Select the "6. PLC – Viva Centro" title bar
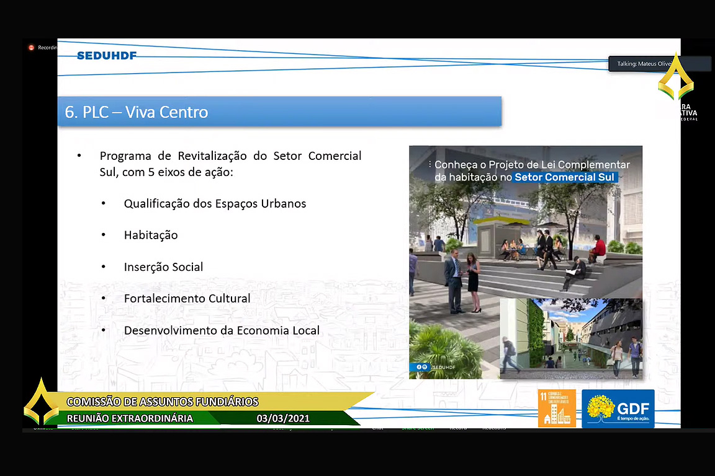This screenshot has height=476, width=715. pyautogui.click(x=279, y=112)
